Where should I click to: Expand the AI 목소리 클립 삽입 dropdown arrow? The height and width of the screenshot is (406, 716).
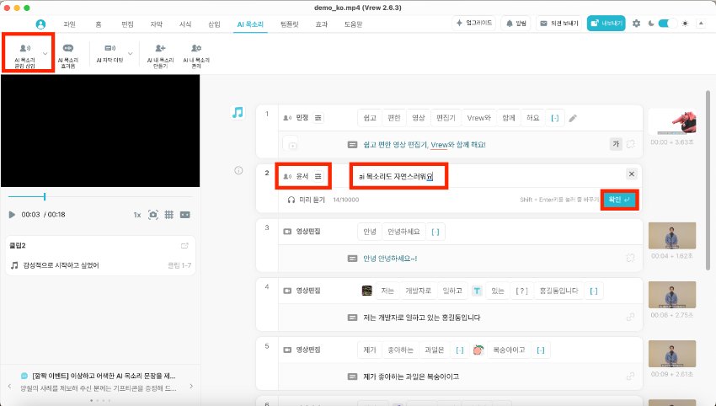[x=45, y=53]
